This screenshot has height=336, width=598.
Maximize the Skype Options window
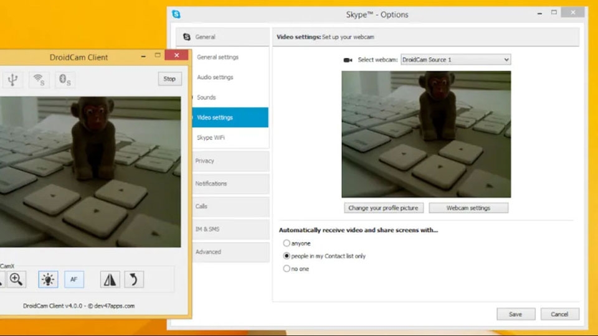click(x=554, y=13)
